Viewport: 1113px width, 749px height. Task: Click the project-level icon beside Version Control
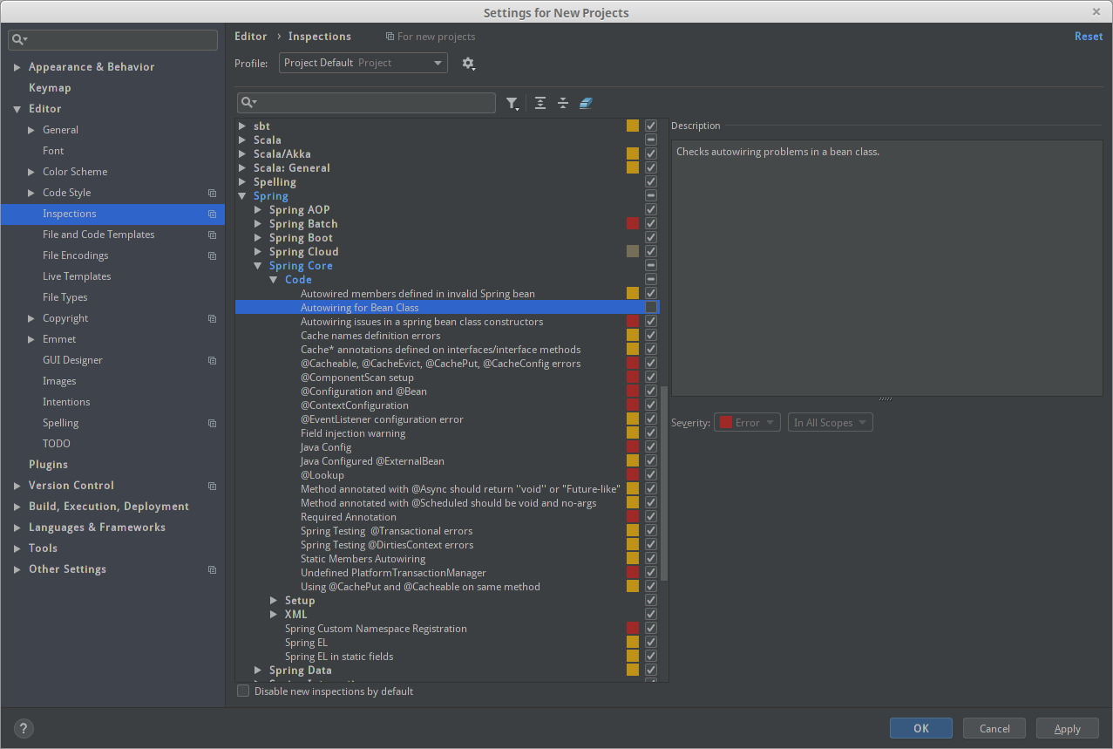(212, 486)
